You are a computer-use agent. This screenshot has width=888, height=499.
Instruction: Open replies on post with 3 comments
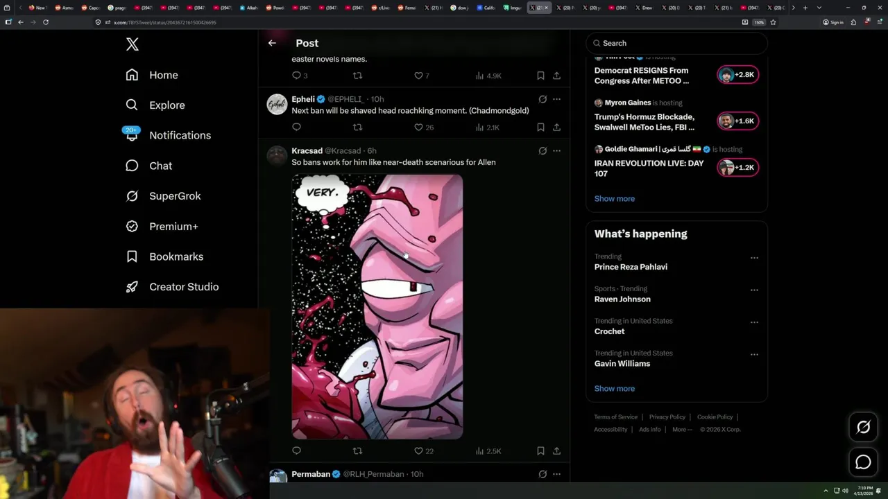pyautogui.click(x=300, y=76)
